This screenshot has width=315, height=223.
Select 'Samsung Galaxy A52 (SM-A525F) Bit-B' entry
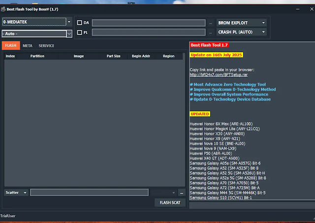[x=224, y=168]
